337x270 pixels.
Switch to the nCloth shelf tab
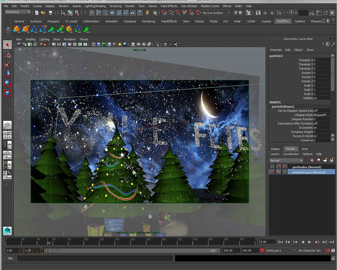[x=251, y=21]
